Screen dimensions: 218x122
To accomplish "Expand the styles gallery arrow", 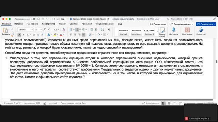I will (157, 32).
